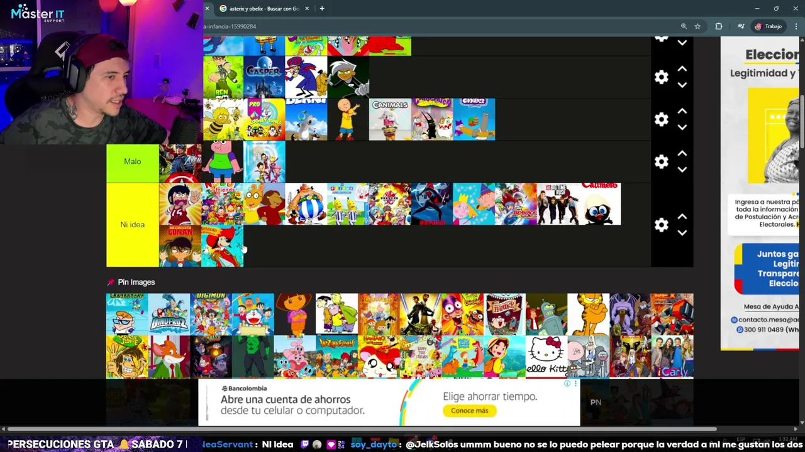
Task: Select the Digimon image
Action: [x=211, y=314]
